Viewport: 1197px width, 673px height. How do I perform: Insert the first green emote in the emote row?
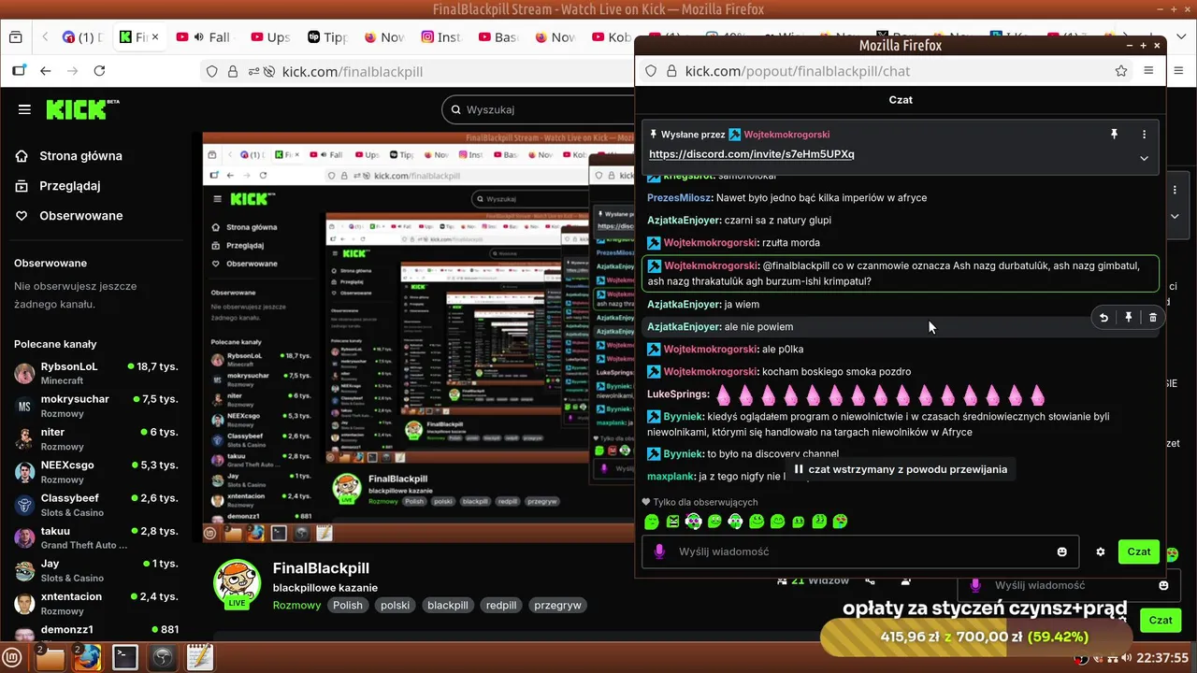pos(652,522)
